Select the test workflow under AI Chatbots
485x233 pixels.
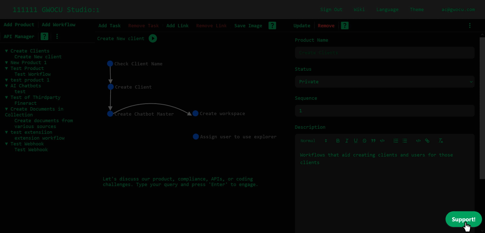pyautogui.click(x=20, y=92)
